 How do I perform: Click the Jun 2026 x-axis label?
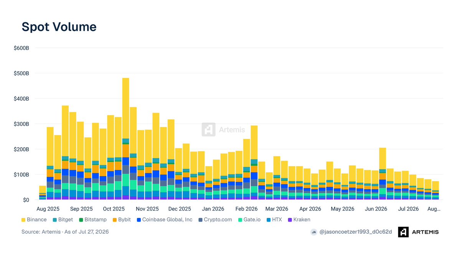376,209
